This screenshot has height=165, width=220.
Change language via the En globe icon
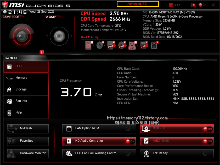pos(200,5)
